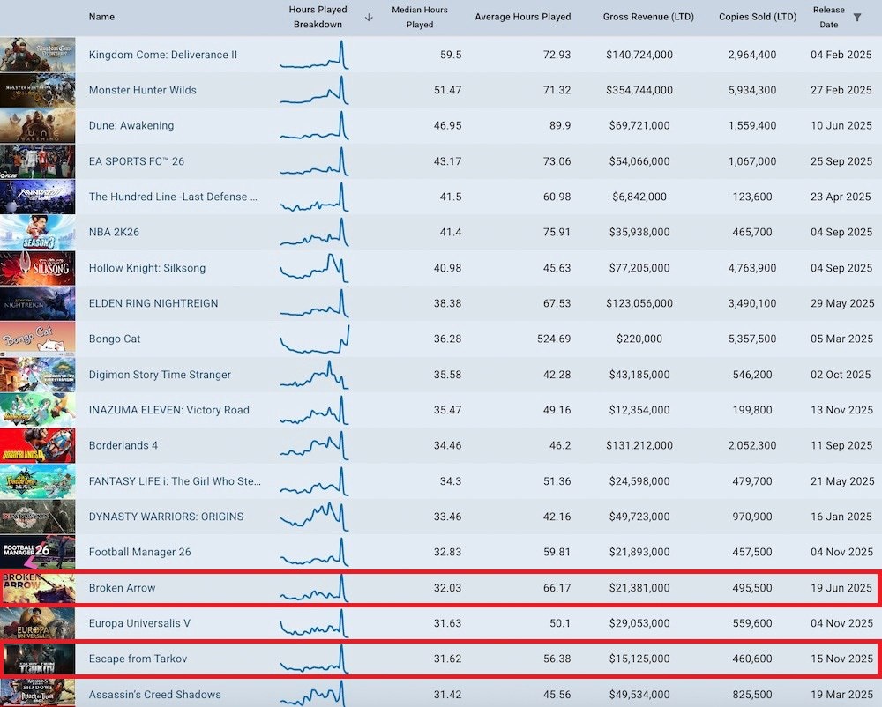The height and width of the screenshot is (707, 882).
Task: Open Digimon Story Time Stranger thumbnail
Action: point(38,375)
